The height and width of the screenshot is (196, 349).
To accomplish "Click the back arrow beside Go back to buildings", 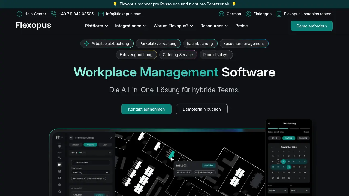I will [71, 138].
